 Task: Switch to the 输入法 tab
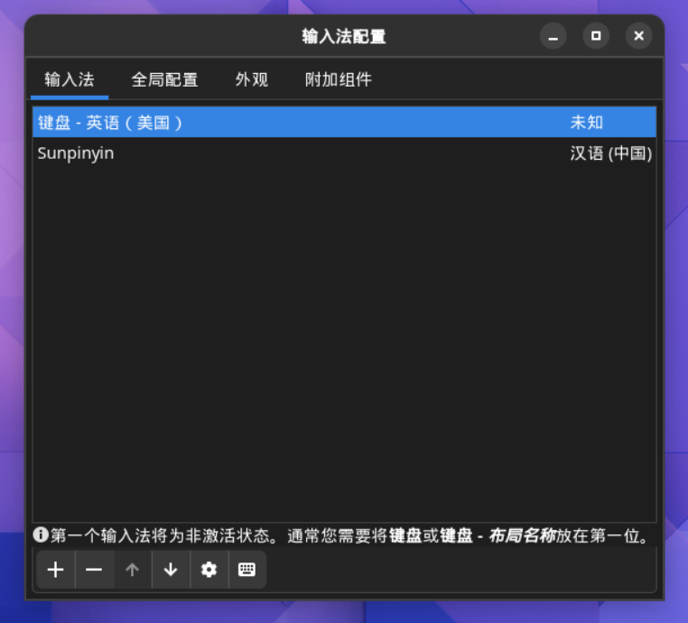tap(70, 79)
